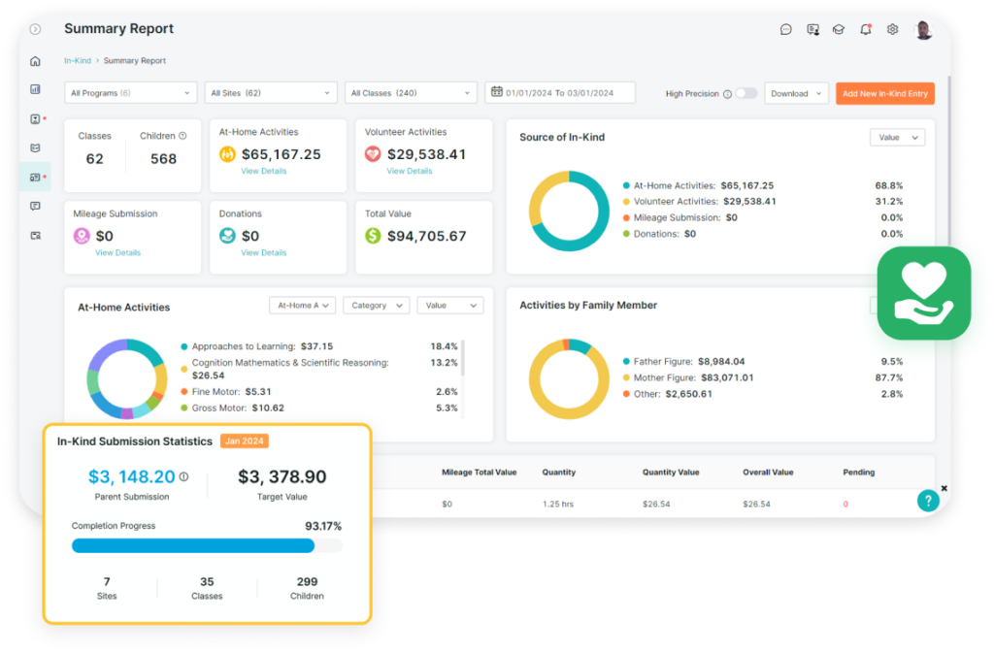Toggle the High Precision switch
This screenshot has height=653, width=994.
point(746,93)
